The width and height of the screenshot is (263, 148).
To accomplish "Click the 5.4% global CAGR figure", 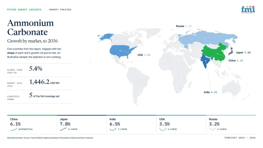I will (35, 69).
